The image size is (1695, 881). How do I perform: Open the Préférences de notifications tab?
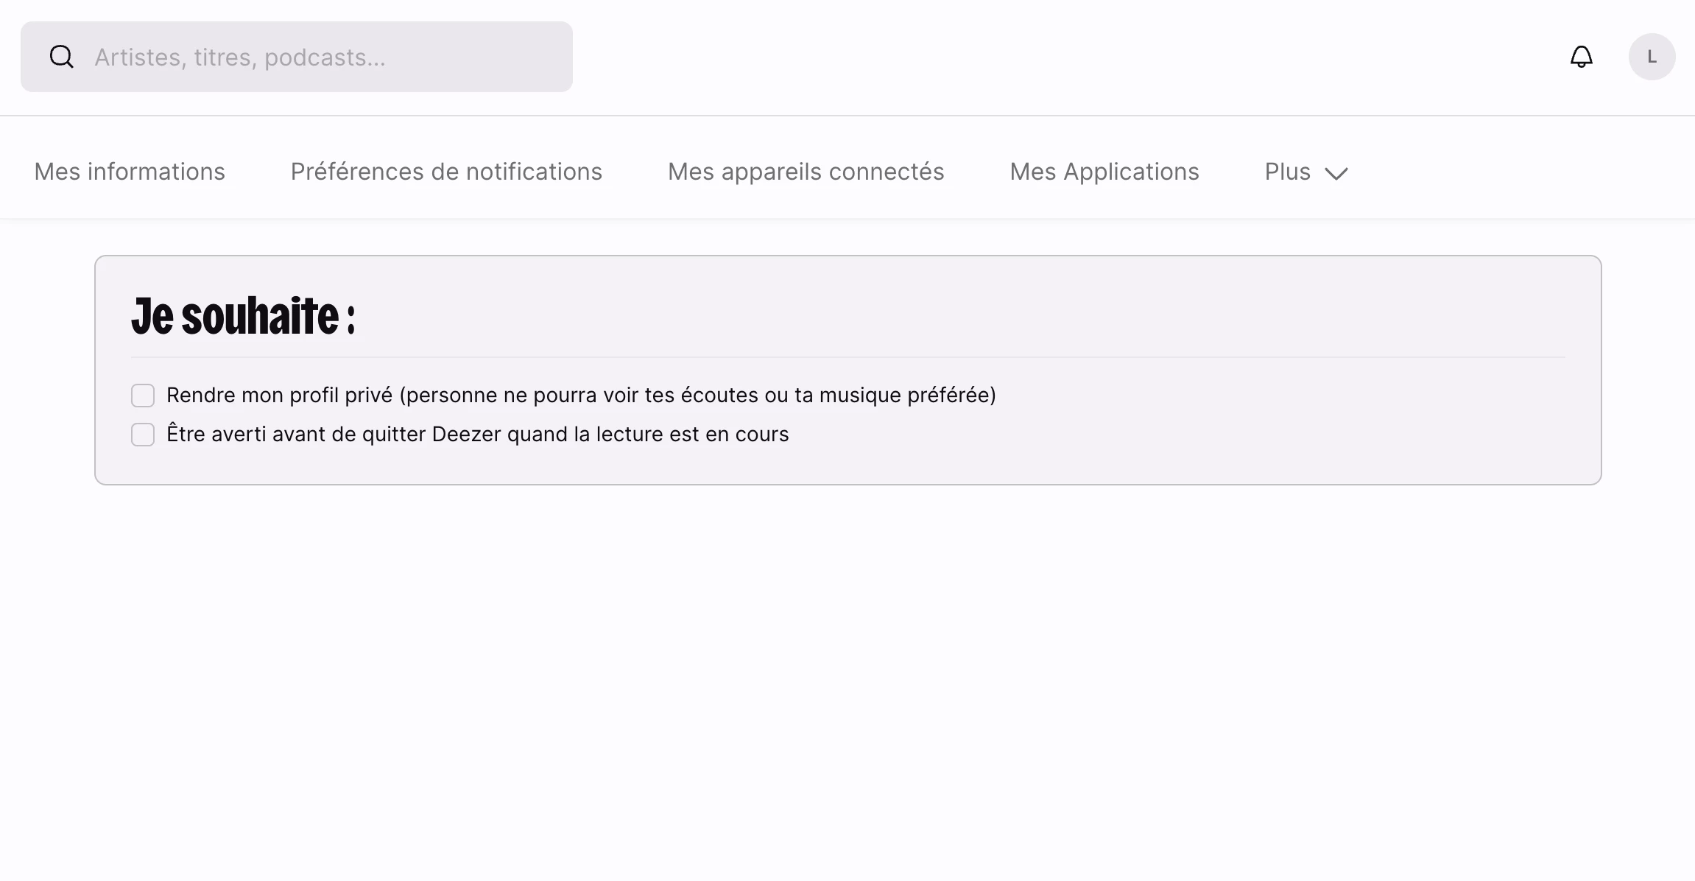tap(446, 172)
